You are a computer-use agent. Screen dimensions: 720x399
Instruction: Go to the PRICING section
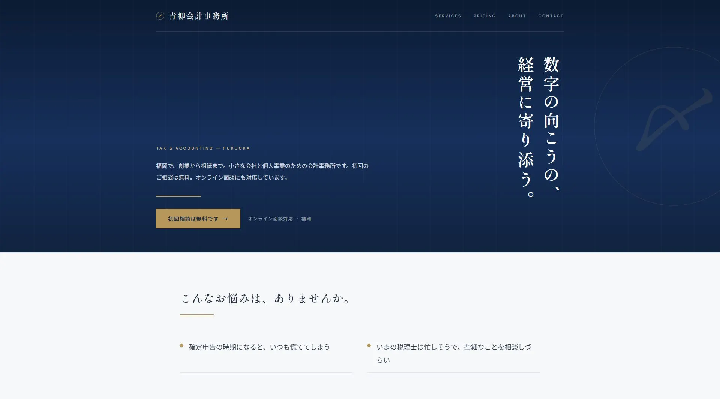tap(484, 16)
